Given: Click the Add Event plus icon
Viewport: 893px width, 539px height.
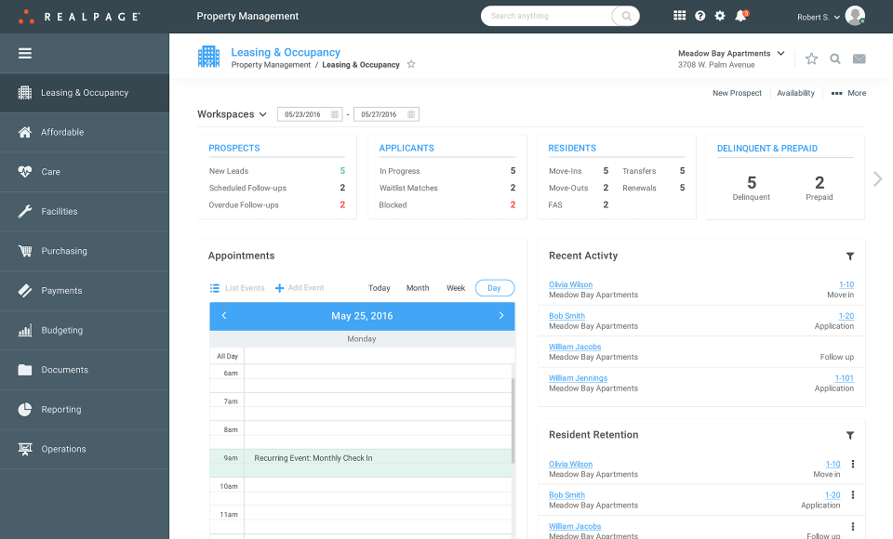Looking at the screenshot, I should (280, 288).
